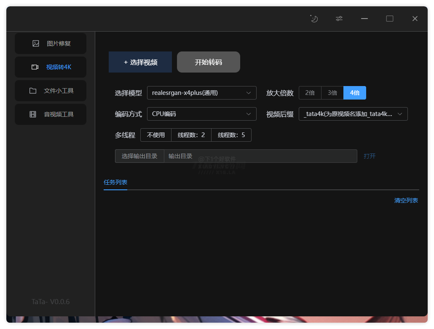The height and width of the screenshot is (329, 434).
Task: Open the 视频后缀 suffix dropdown
Action: click(353, 114)
